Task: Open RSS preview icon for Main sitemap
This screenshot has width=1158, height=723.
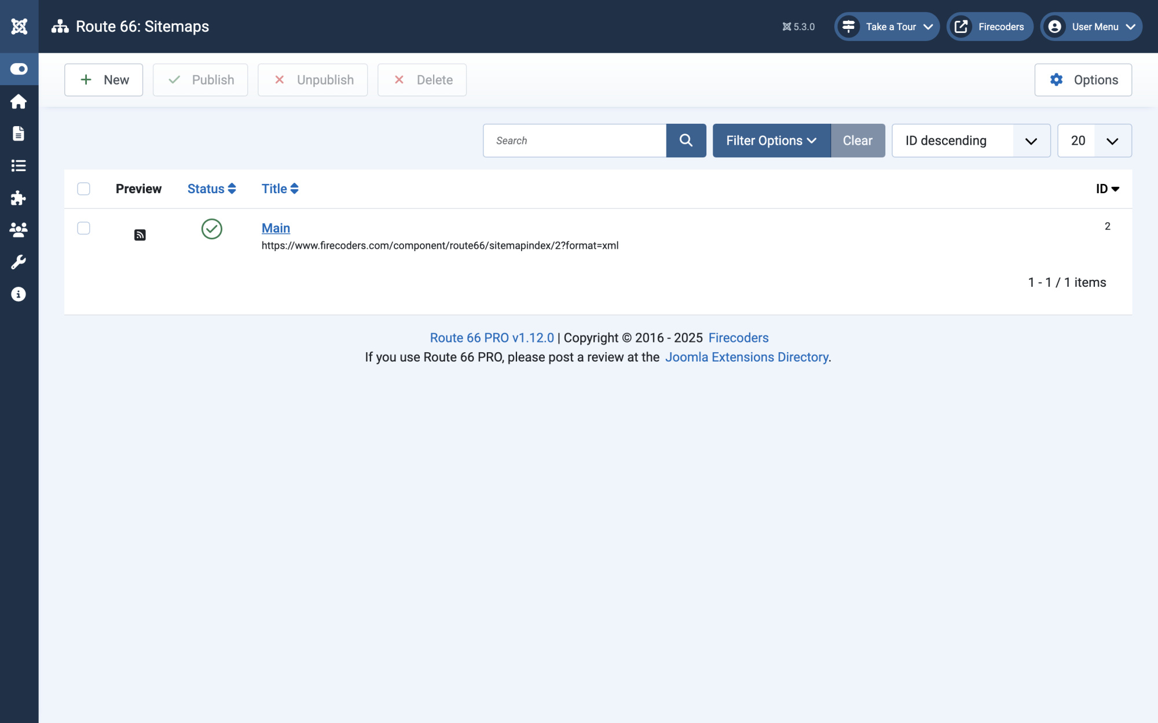Action: coord(140,235)
